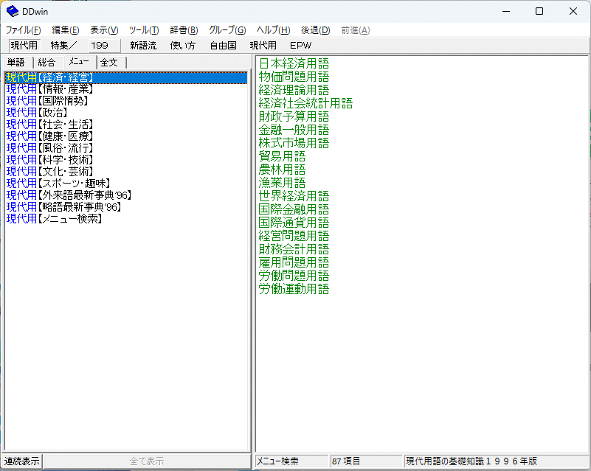Open the 日本経済用語 link
Screen dimensions: 591x471
(294, 63)
